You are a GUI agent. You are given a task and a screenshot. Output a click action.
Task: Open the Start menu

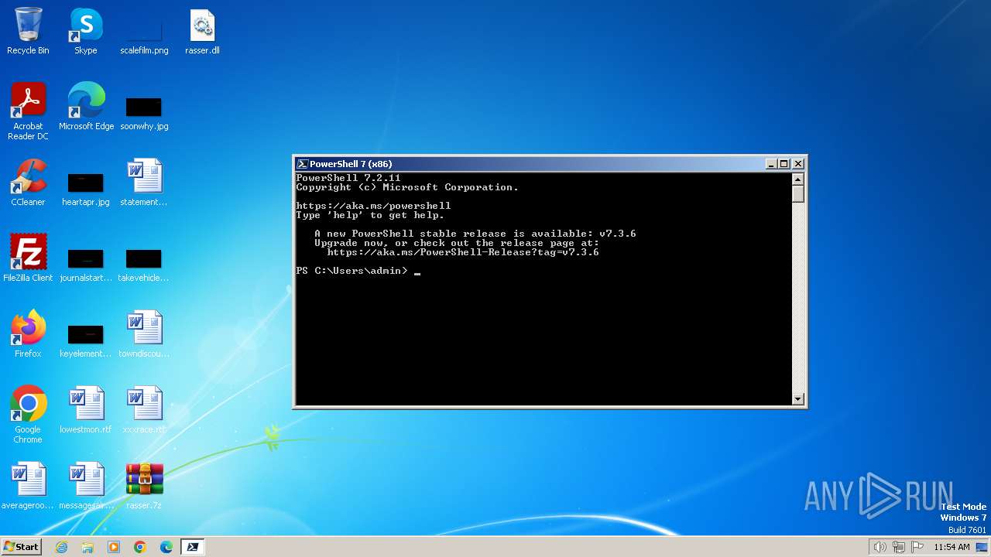click(x=21, y=547)
